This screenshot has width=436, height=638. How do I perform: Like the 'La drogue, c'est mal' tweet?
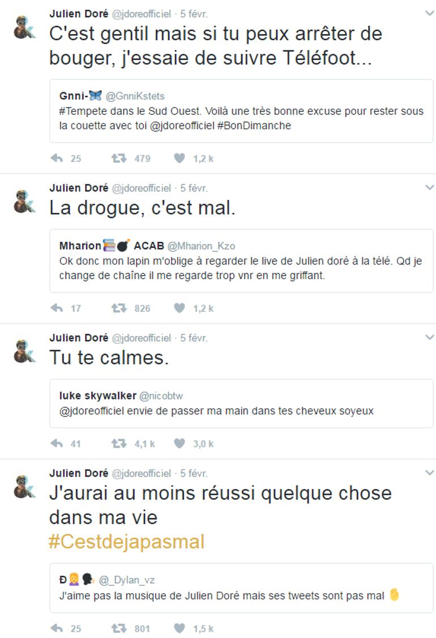(x=179, y=309)
